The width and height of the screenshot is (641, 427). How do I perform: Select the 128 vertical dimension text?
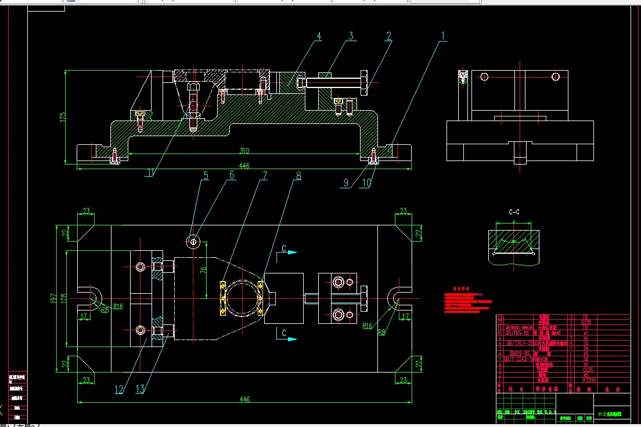63,298
